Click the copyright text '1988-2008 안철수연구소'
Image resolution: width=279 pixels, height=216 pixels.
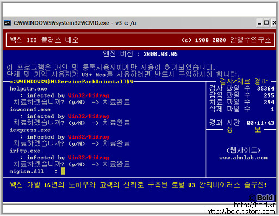click(x=233, y=40)
